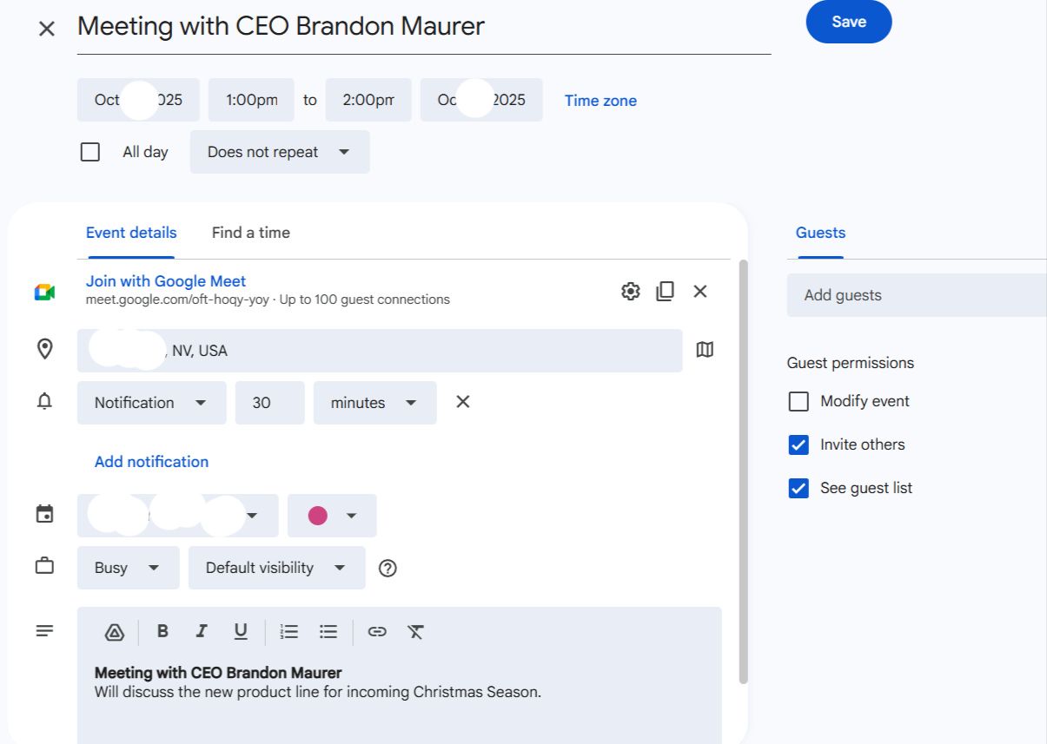Expand the Does not repeat dropdown
Image resolution: width=1047 pixels, height=744 pixels.
279,152
